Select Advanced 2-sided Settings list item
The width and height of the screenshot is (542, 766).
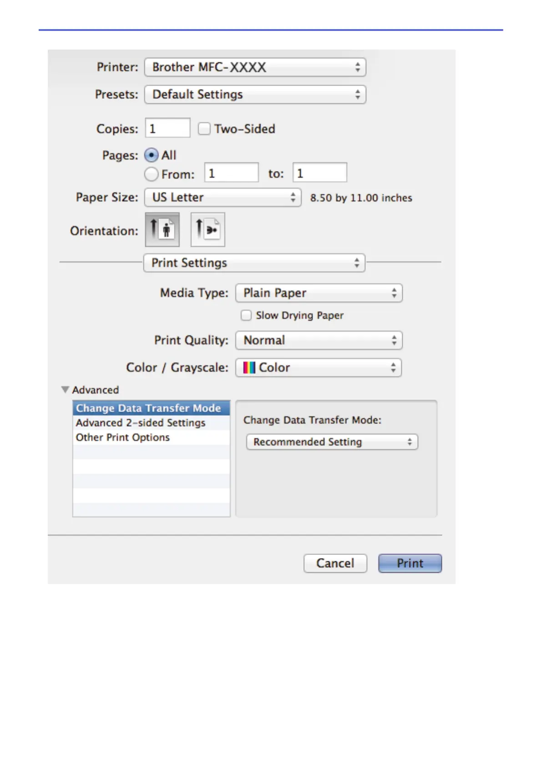tap(152, 423)
